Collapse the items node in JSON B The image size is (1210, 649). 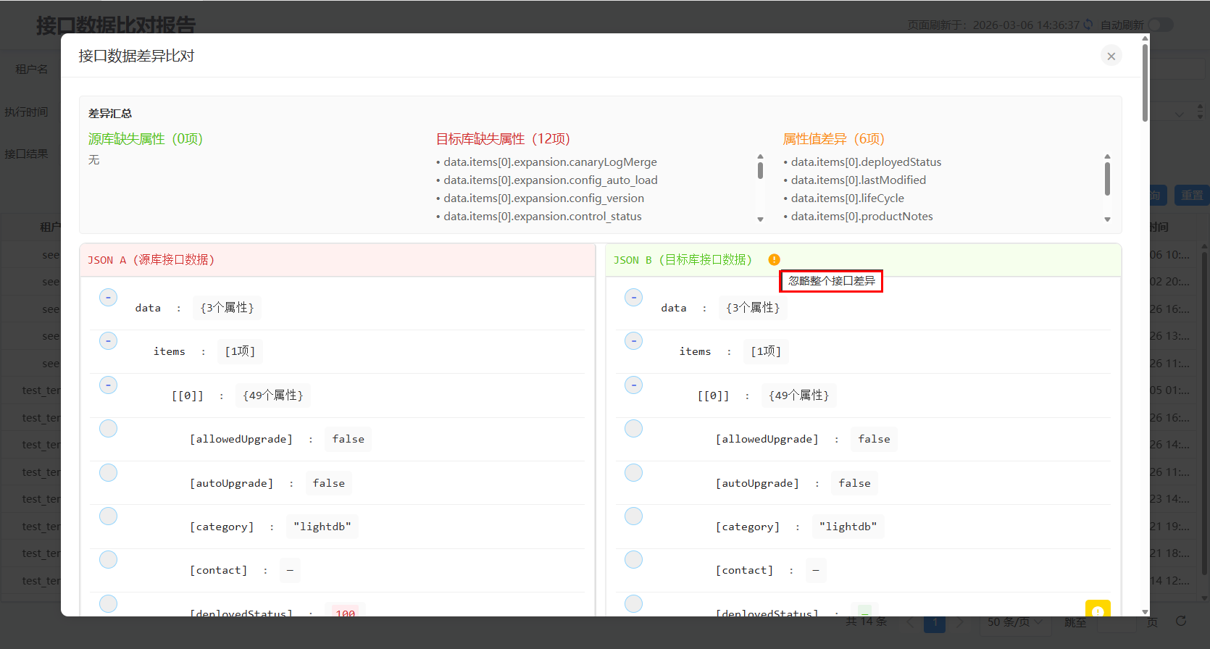tap(633, 341)
